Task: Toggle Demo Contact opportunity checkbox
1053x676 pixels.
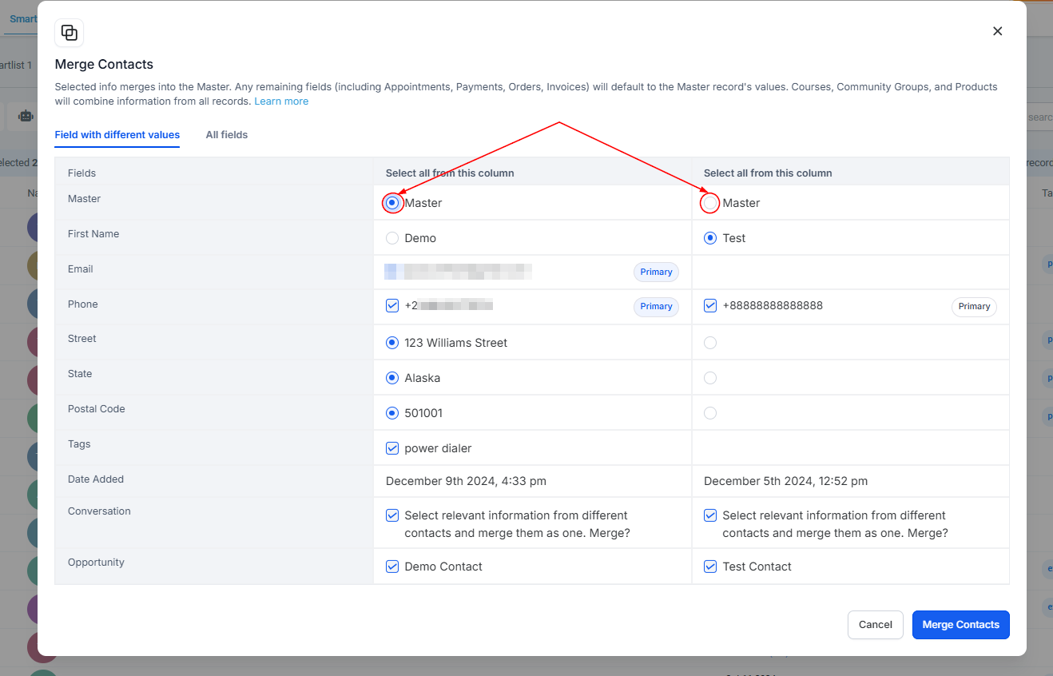Action: coord(392,567)
